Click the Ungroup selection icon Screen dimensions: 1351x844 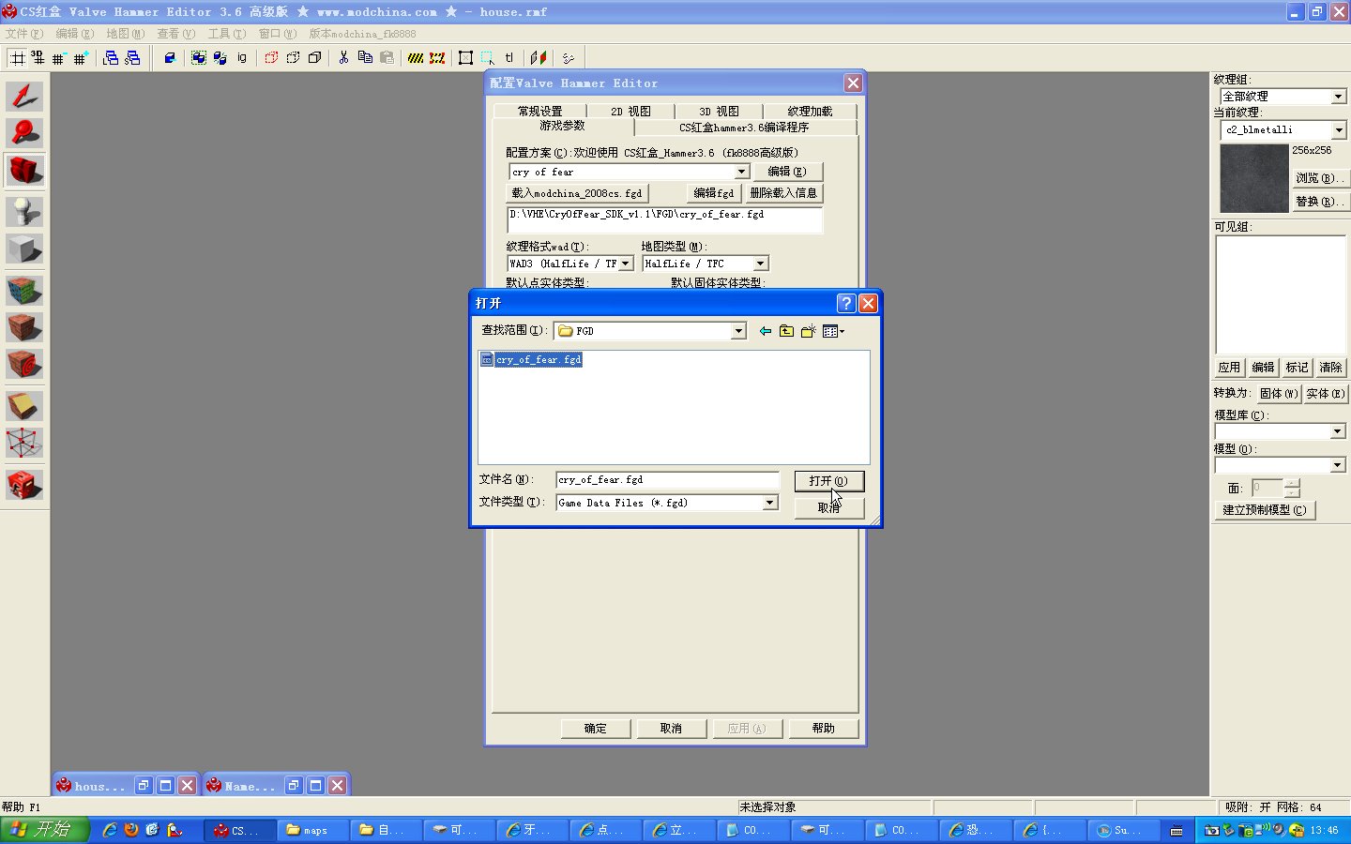220,58
